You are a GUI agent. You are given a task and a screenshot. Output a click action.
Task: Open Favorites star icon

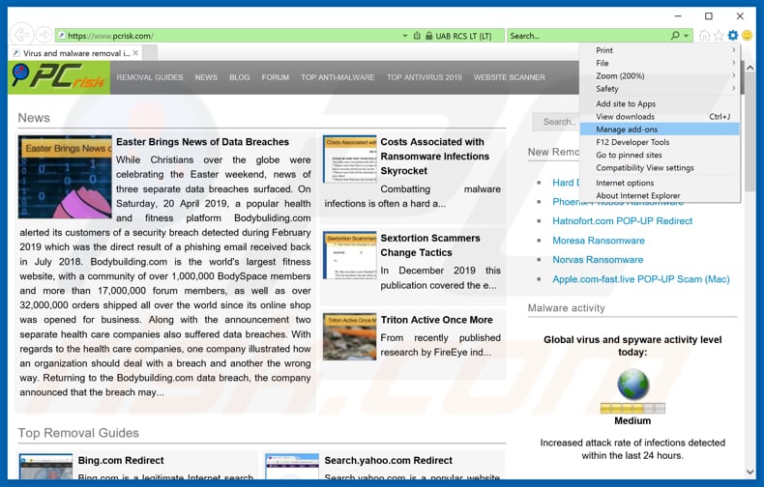pyautogui.click(x=719, y=36)
